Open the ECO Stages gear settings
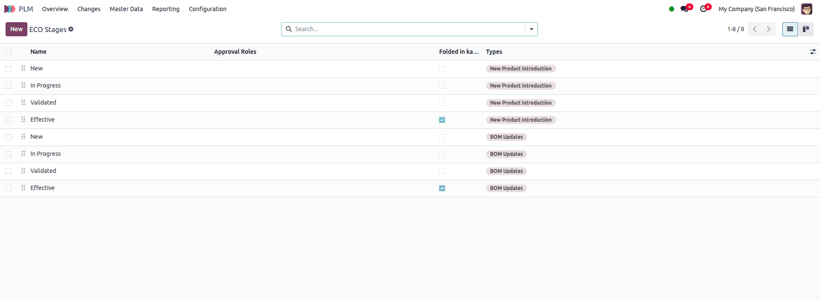The height and width of the screenshot is (301, 820). pyautogui.click(x=71, y=29)
